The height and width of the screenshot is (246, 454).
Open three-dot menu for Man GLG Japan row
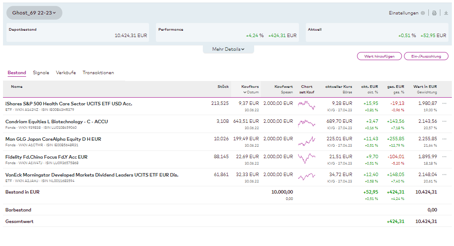(445, 139)
